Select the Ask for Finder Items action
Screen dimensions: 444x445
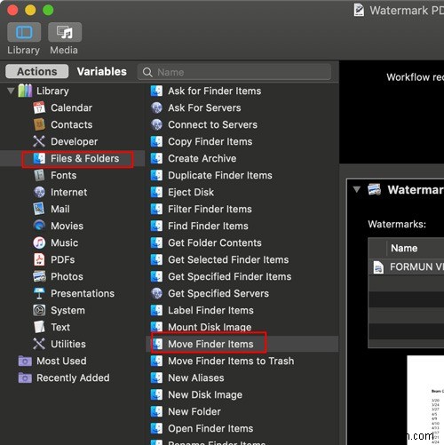point(215,91)
